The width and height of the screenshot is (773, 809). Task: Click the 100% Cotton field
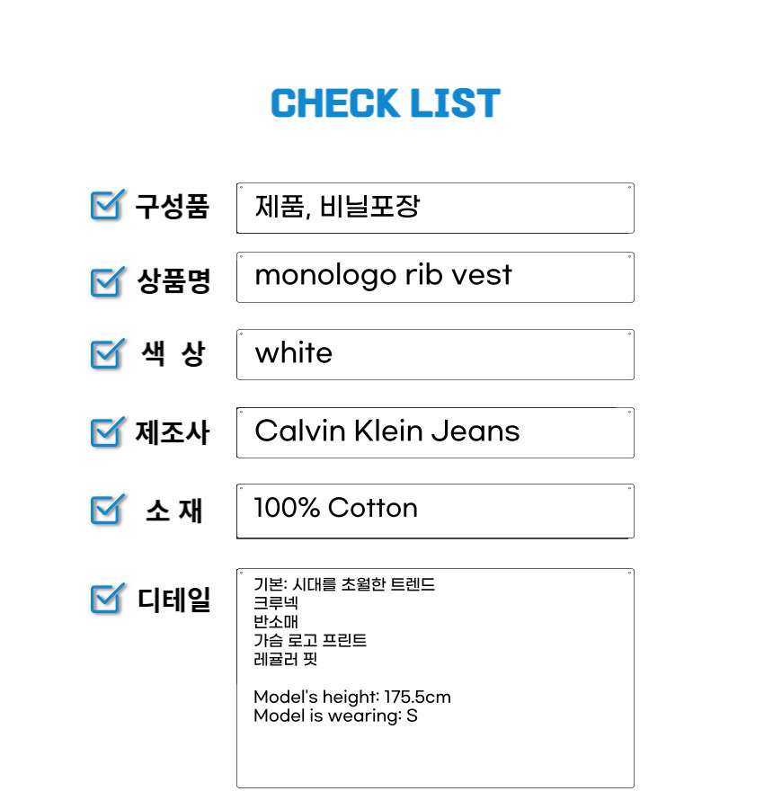point(435,511)
